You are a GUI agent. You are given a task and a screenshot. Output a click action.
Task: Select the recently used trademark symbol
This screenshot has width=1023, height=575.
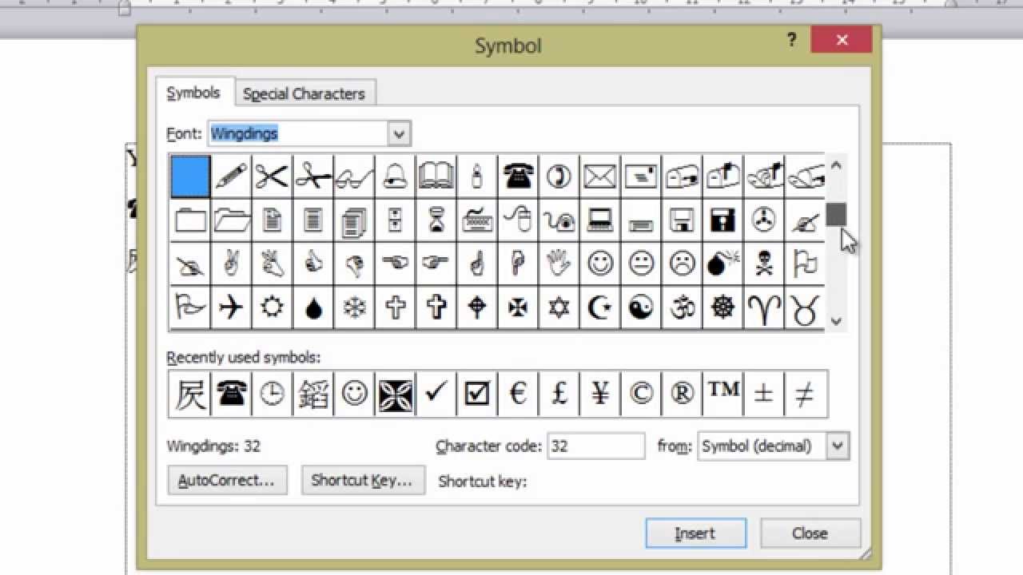[x=723, y=393]
